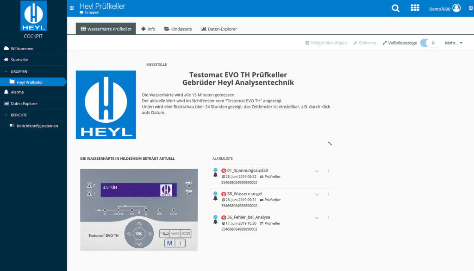Click the Daten-Explorer chart icon in sidebar
The image size is (474, 271).
[6, 103]
